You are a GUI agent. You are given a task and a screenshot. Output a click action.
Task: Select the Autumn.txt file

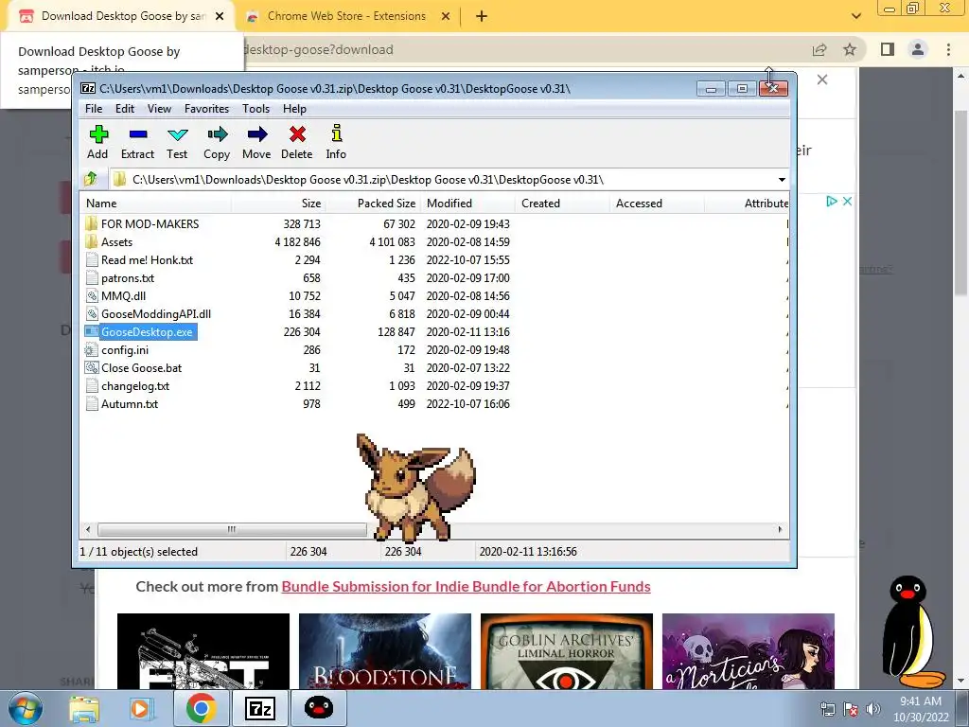pos(130,403)
